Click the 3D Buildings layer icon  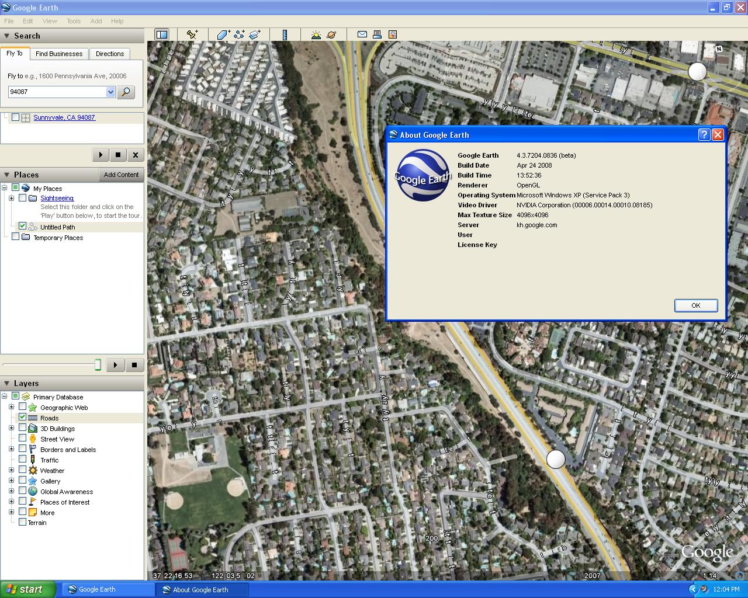pos(33,429)
